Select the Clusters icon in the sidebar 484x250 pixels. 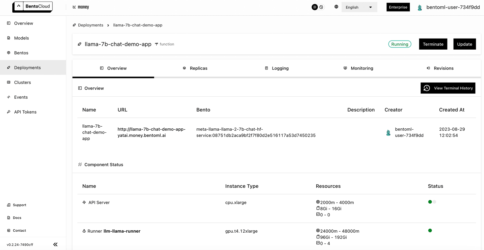pyautogui.click(x=9, y=82)
